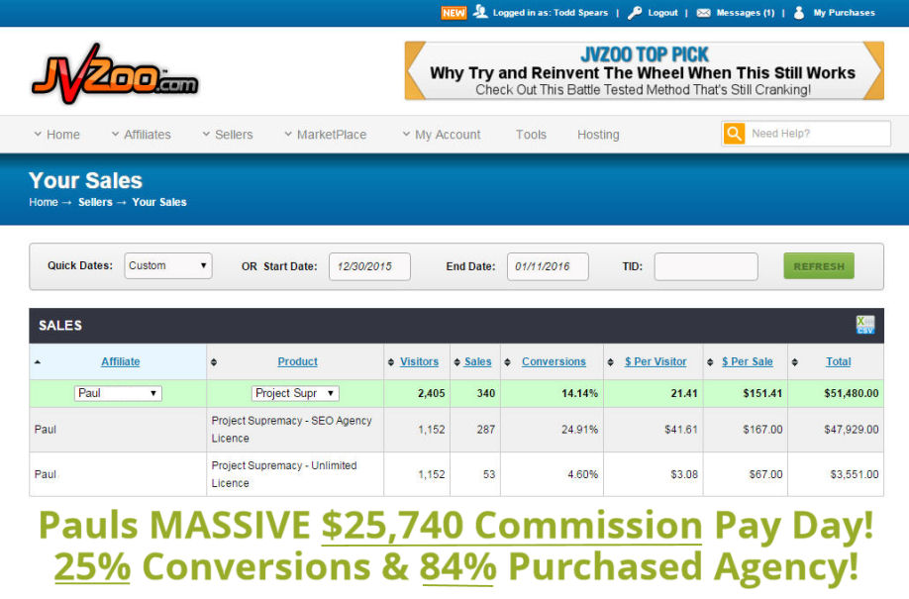Click sort arrows beside Product column
This screenshot has width=909, height=599.
tap(214, 361)
